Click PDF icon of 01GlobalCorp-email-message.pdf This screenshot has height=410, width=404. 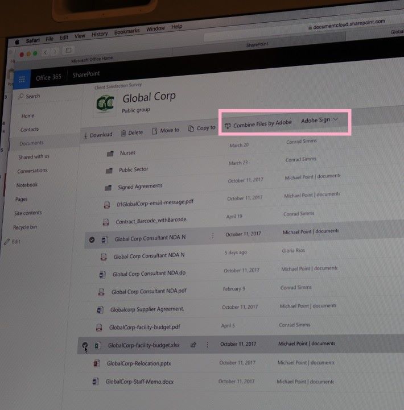[107, 205]
